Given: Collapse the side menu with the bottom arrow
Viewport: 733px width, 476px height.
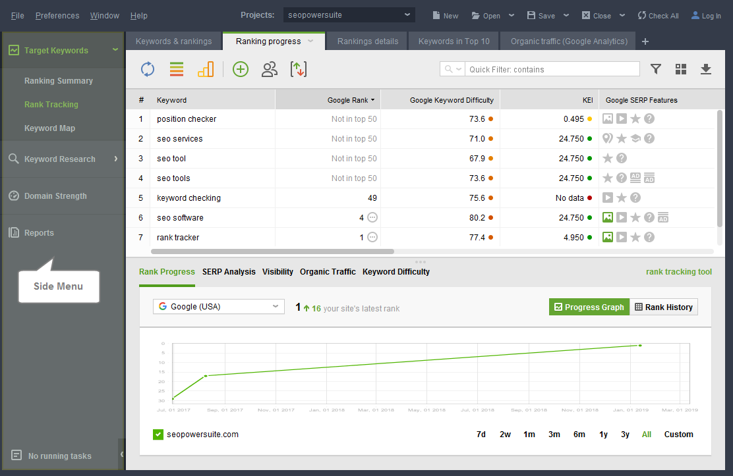Looking at the screenshot, I should click(122, 454).
